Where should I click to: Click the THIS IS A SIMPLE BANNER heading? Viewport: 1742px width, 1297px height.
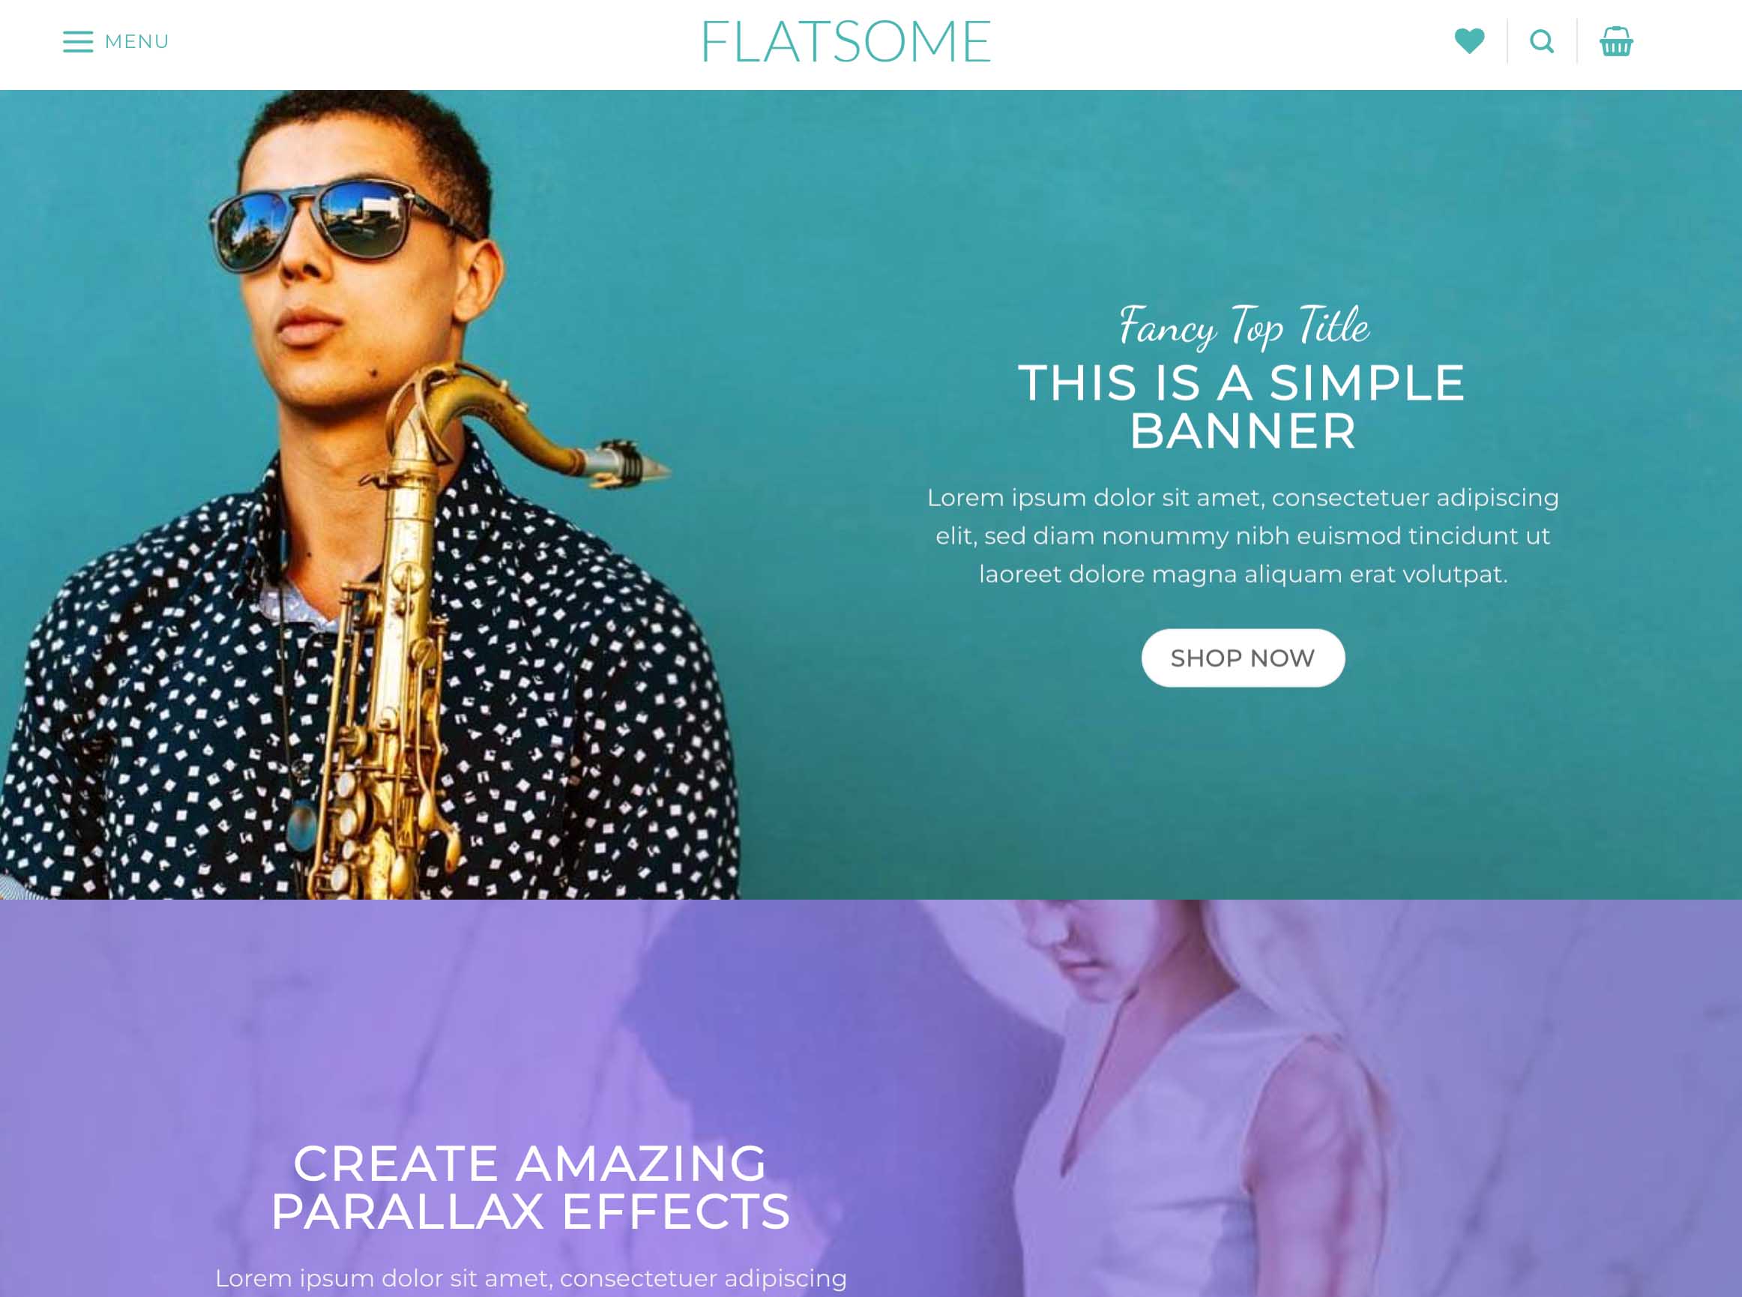point(1242,406)
